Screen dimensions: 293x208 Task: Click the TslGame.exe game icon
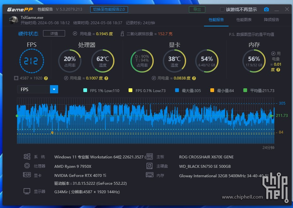[14, 20]
